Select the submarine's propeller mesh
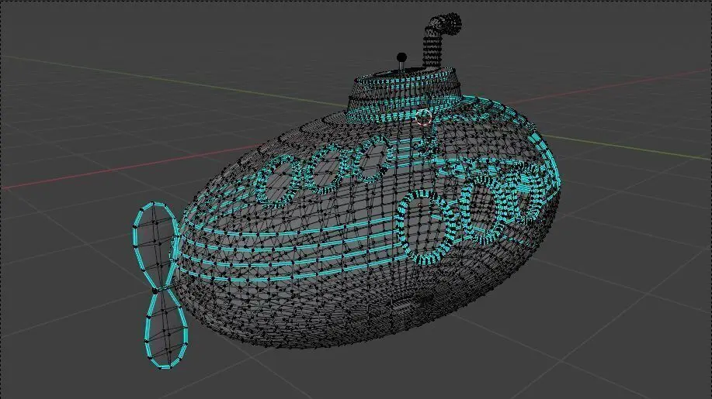The width and height of the screenshot is (712, 399). pyautogui.click(x=160, y=285)
